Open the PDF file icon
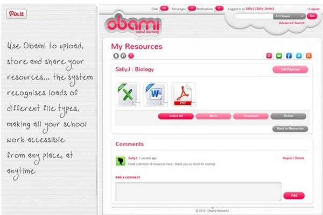This screenshot has height=215, width=323. pos(183,95)
